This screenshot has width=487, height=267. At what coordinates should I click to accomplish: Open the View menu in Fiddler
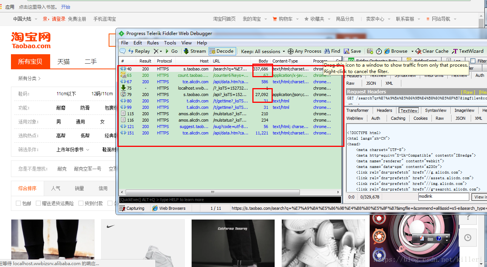point(186,43)
